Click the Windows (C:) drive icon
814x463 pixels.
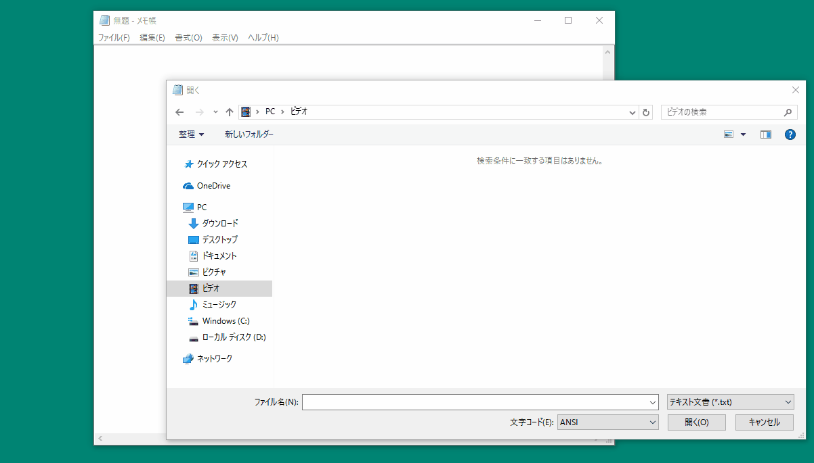(194, 321)
